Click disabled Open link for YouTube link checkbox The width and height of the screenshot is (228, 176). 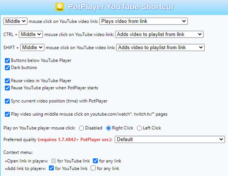pos(53,161)
